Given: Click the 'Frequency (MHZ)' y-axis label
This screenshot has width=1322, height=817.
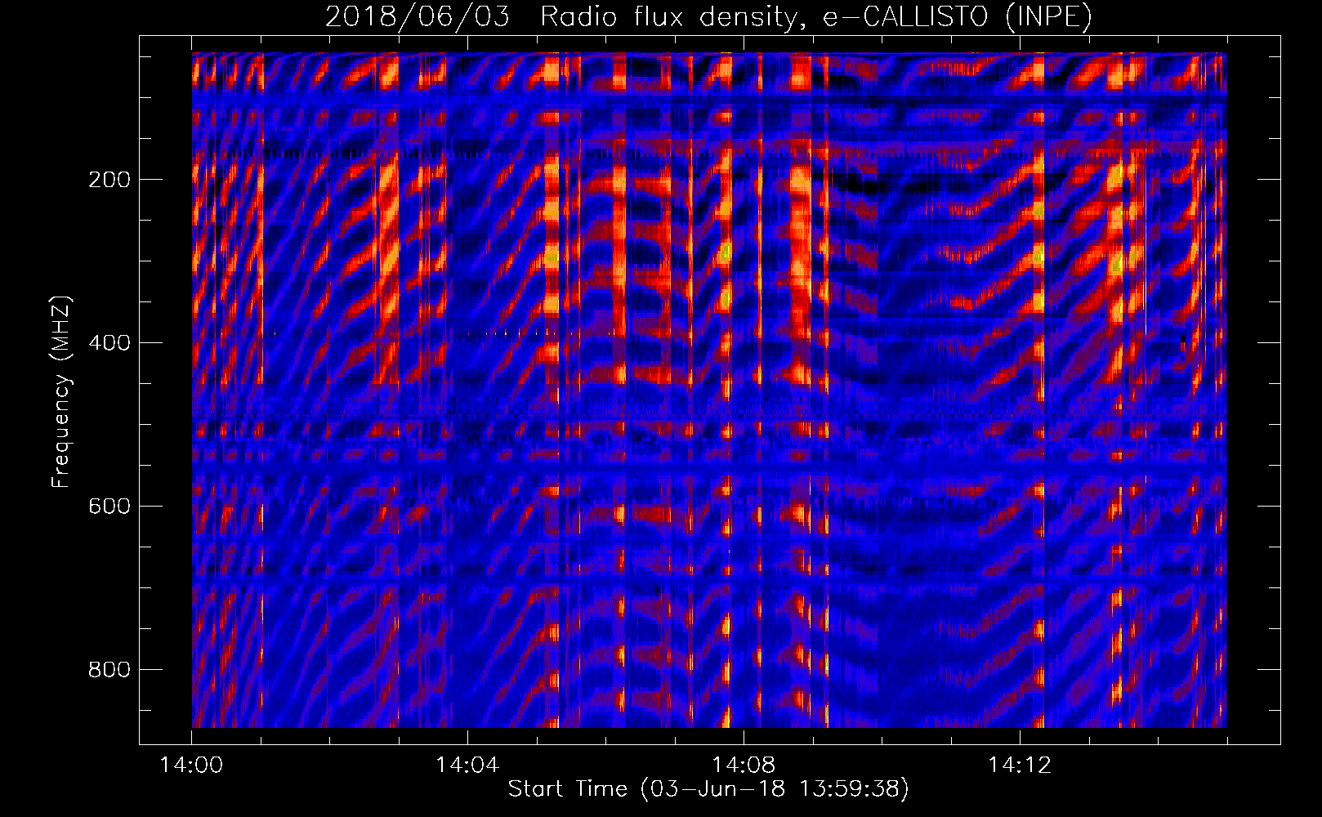Looking at the screenshot, I should (x=61, y=392).
